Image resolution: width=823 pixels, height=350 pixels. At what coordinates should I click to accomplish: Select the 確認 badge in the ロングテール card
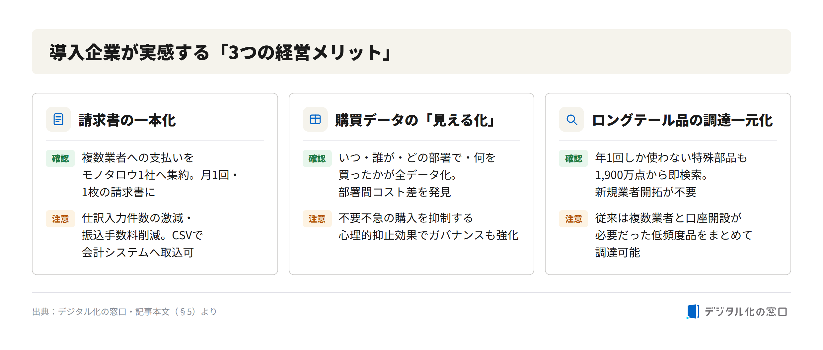[573, 158]
